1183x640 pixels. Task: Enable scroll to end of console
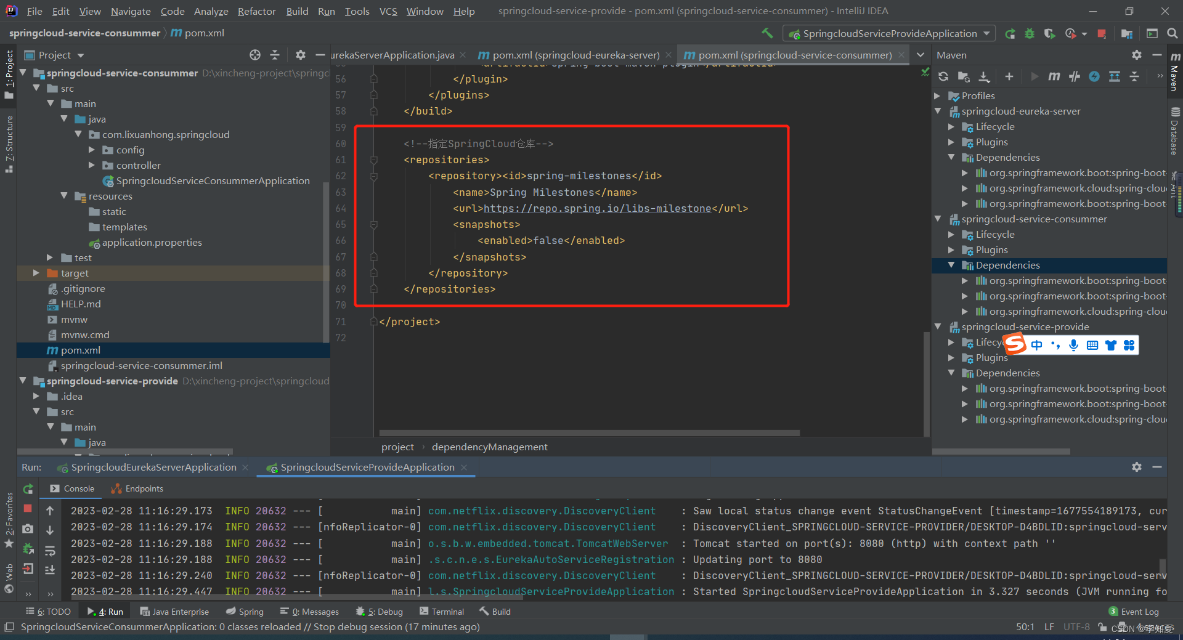50,570
